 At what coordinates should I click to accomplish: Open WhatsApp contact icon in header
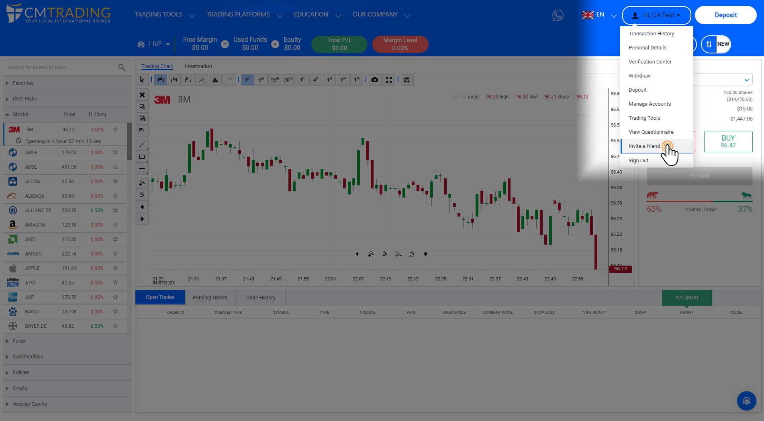click(x=558, y=15)
